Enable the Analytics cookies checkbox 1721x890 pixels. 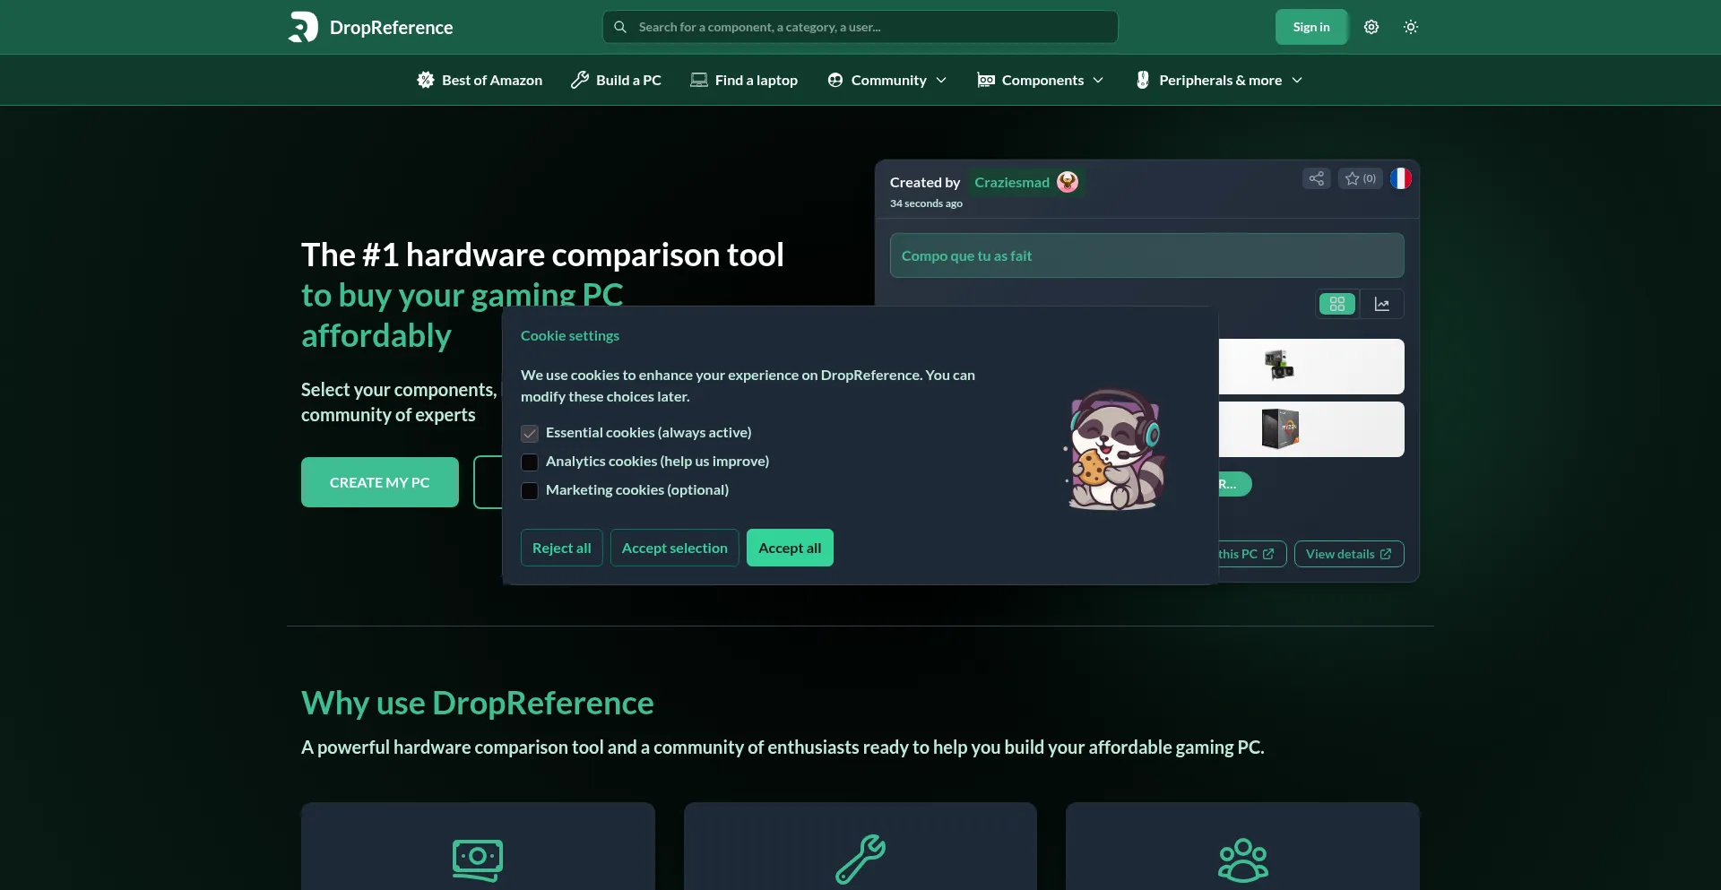(530, 462)
